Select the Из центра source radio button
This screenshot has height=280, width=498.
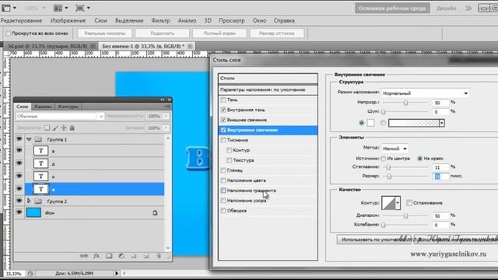(x=384, y=158)
